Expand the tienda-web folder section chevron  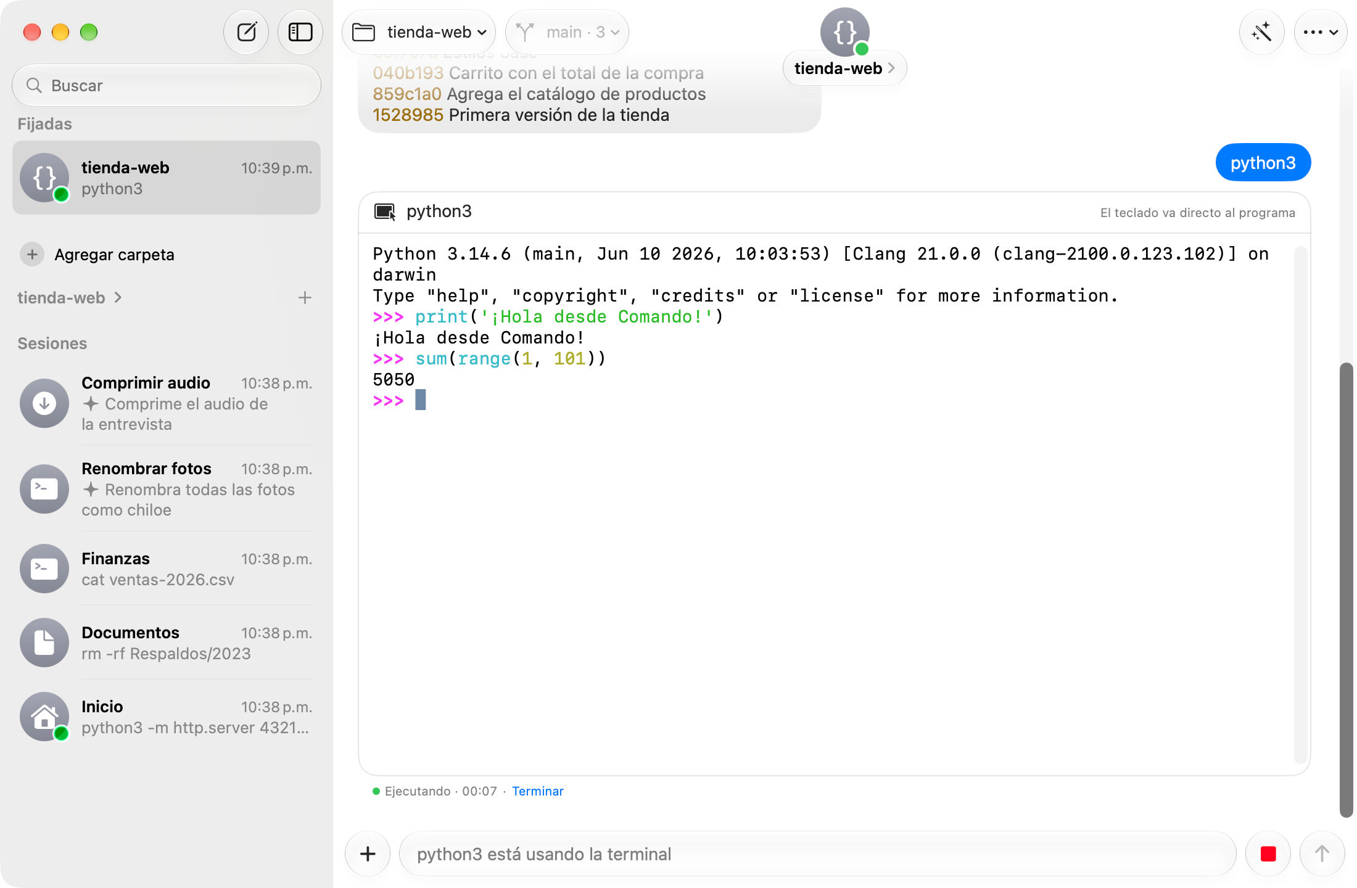[x=118, y=298]
